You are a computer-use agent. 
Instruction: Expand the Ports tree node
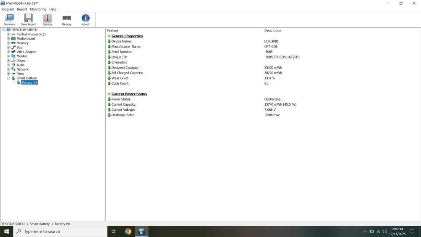8,74
